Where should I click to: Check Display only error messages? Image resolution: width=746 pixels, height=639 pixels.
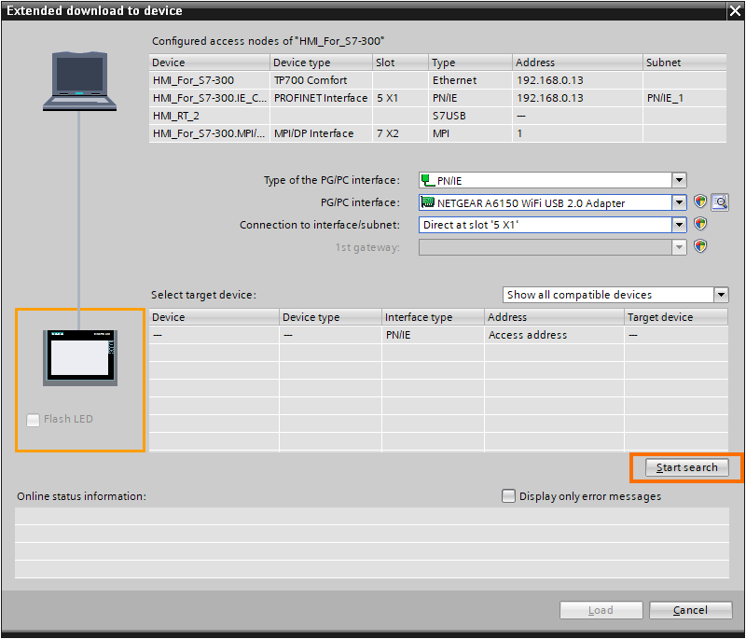click(508, 496)
